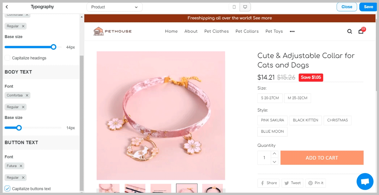Adjust the body text base size slider
Viewport: 379px width, 195px height.
pos(19,128)
